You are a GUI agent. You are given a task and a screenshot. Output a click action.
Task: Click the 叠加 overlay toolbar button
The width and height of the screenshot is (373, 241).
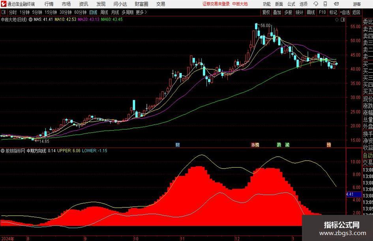[277, 12]
